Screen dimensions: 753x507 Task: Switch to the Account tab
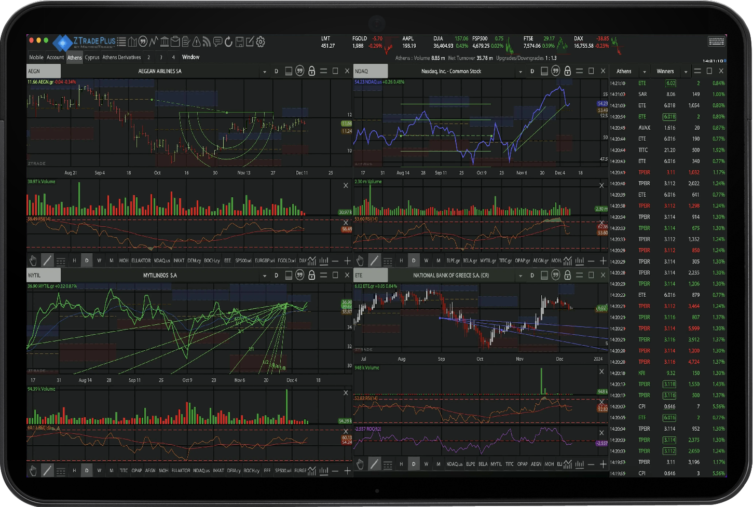55,57
